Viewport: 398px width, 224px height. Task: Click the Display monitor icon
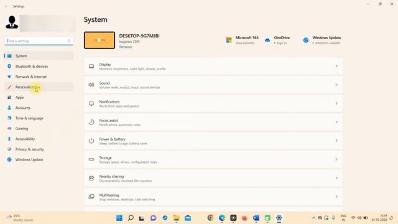[x=91, y=67]
